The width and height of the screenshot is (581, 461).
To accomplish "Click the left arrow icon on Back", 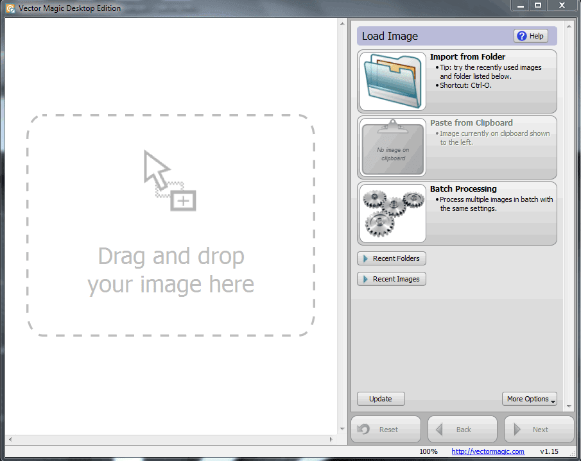I will click(x=440, y=429).
